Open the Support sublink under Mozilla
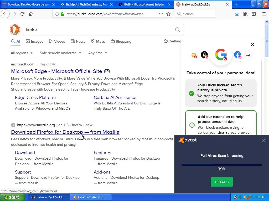 [x=23, y=172]
